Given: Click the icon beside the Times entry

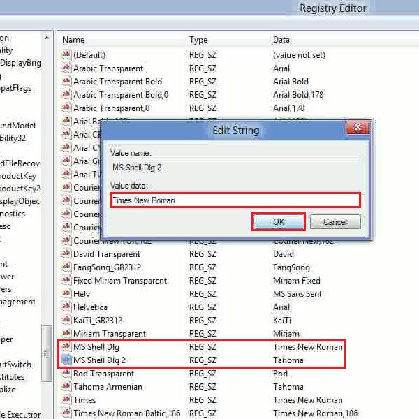Looking at the screenshot, I should (x=67, y=400).
